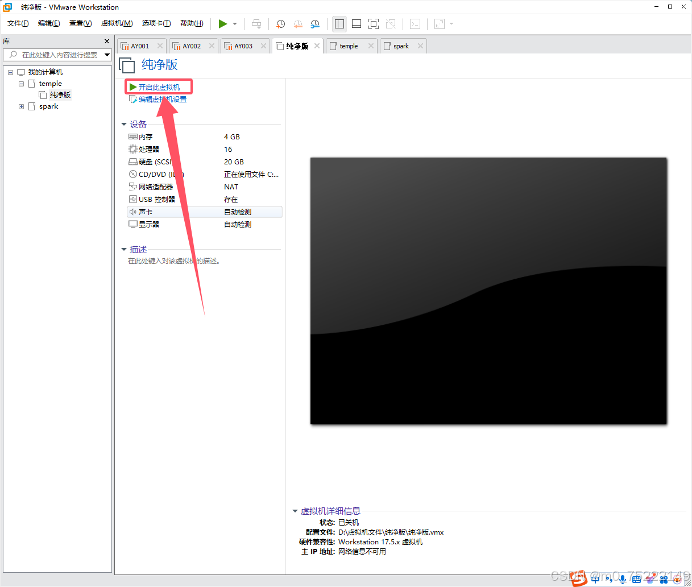This screenshot has height=587, width=692.
Task: Select 我的计算机 in the library tree
Action: click(45, 72)
